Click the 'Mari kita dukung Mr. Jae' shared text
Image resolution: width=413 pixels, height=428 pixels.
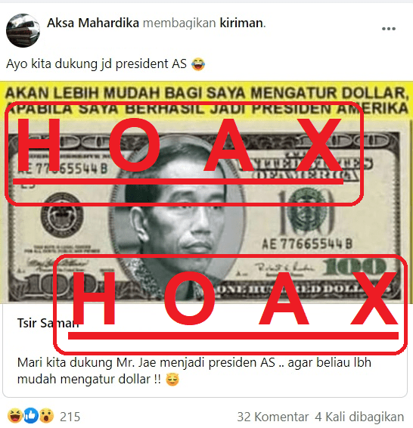coord(194,371)
